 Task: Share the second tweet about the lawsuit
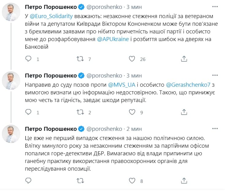click(x=184, y=112)
